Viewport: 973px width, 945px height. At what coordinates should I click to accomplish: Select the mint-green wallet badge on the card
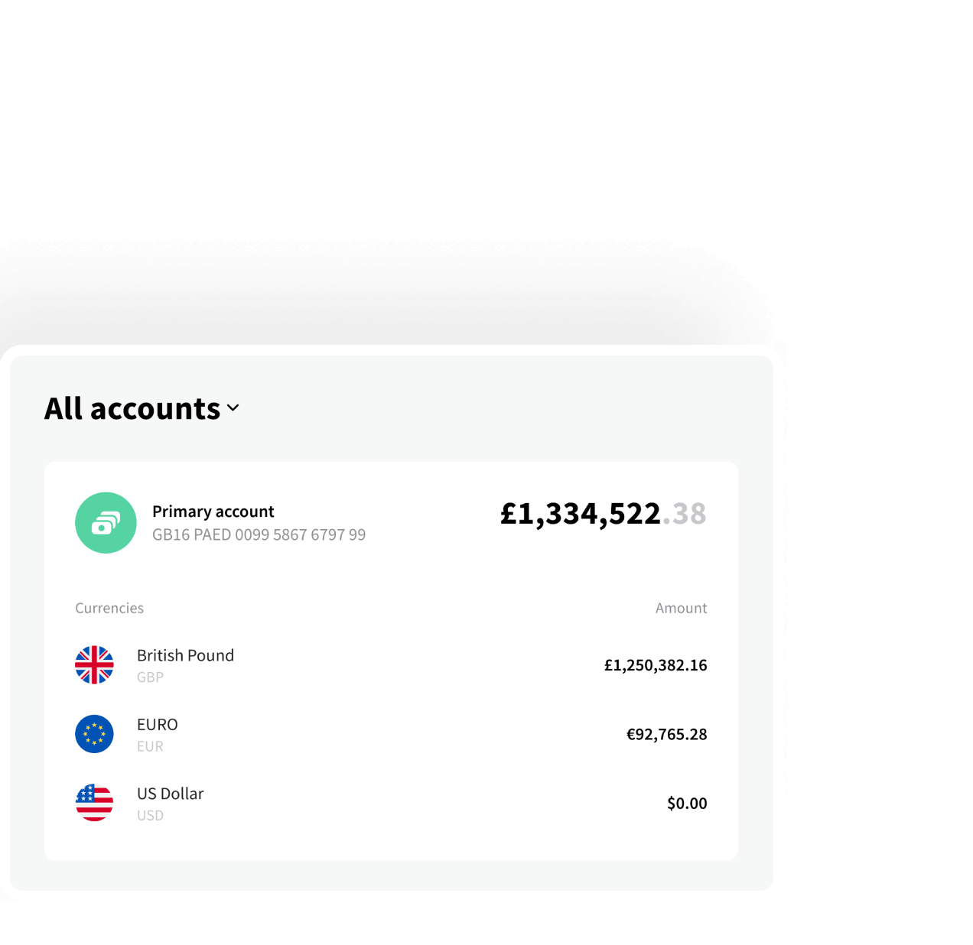coord(106,522)
